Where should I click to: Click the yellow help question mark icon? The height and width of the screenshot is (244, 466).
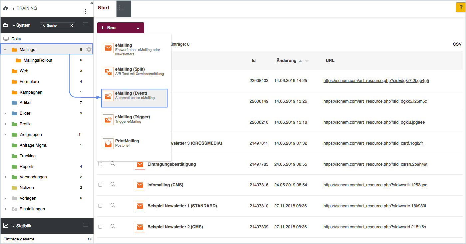click(460, 7)
